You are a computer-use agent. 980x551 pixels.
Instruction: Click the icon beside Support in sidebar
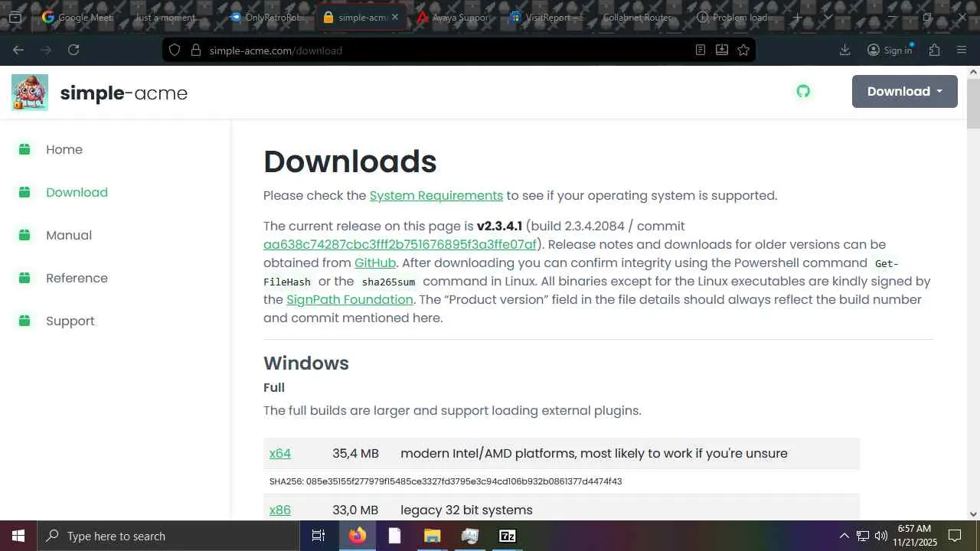pos(24,321)
